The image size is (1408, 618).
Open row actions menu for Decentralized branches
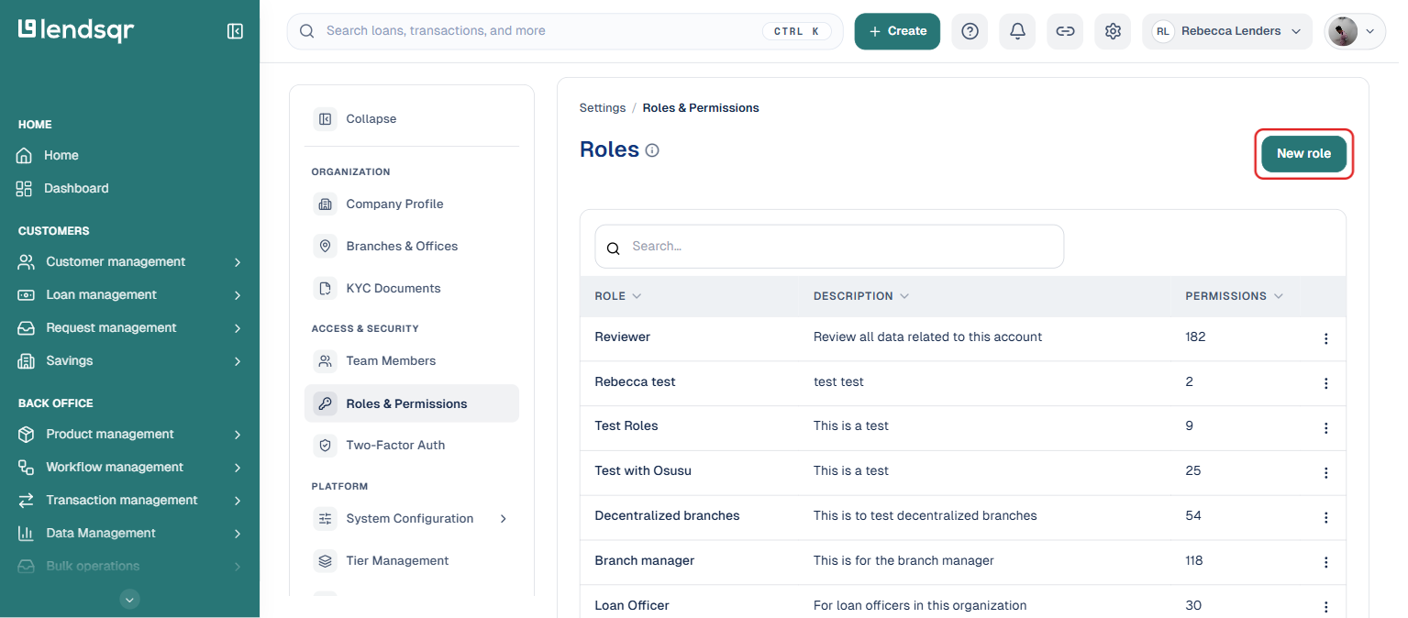[x=1325, y=518]
